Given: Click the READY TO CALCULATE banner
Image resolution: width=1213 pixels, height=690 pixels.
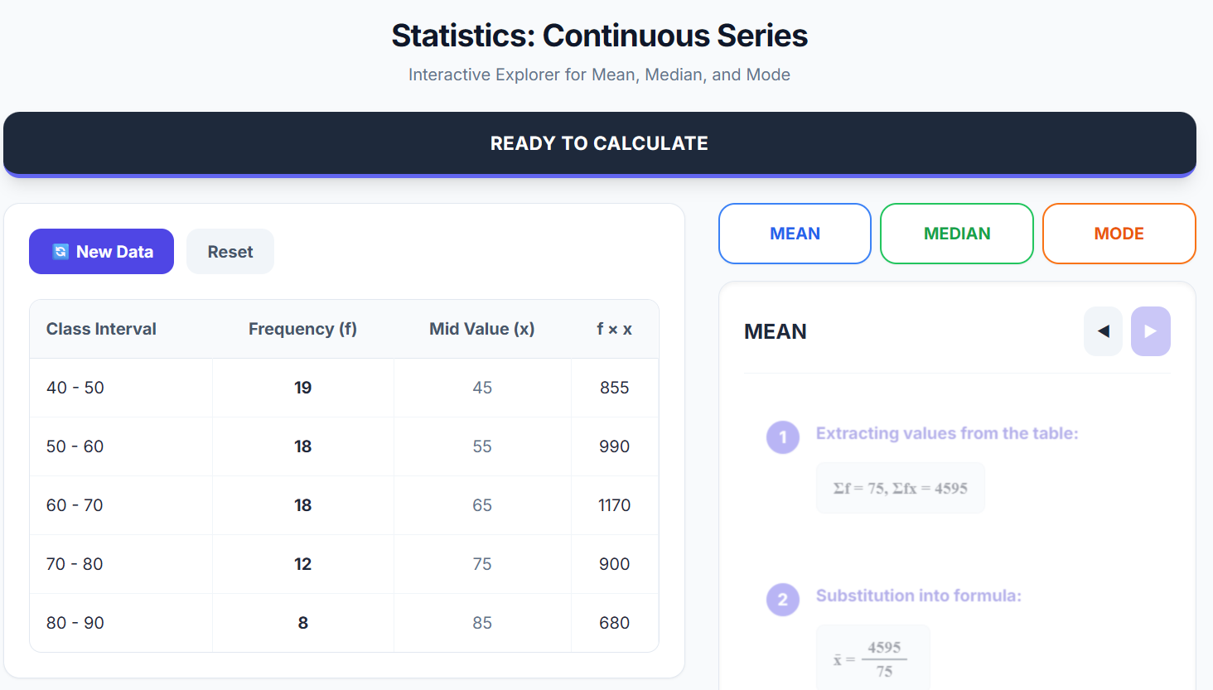Looking at the screenshot, I should pos(599,143).
